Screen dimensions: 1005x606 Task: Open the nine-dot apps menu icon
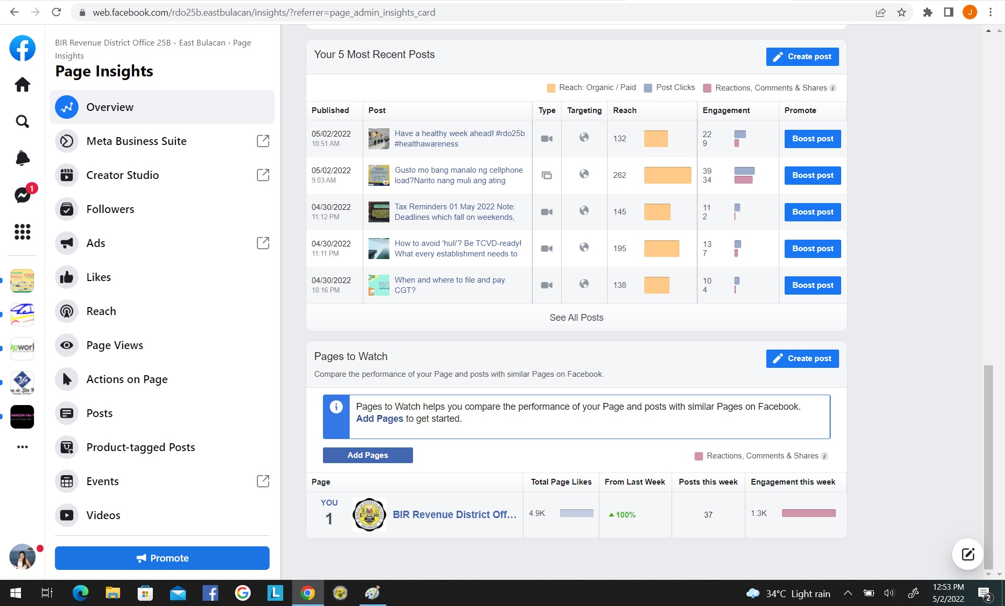[23, 231]
